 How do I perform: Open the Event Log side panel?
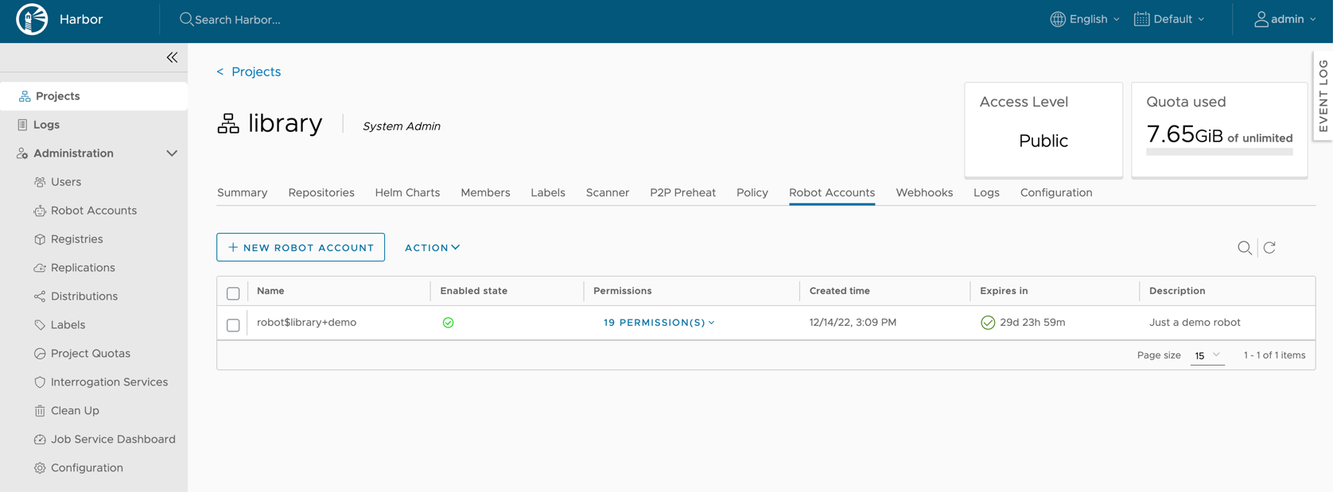[1323, 95]
